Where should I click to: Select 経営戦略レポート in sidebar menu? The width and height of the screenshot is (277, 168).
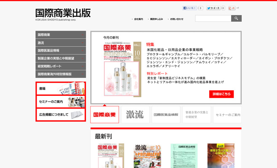61,66
